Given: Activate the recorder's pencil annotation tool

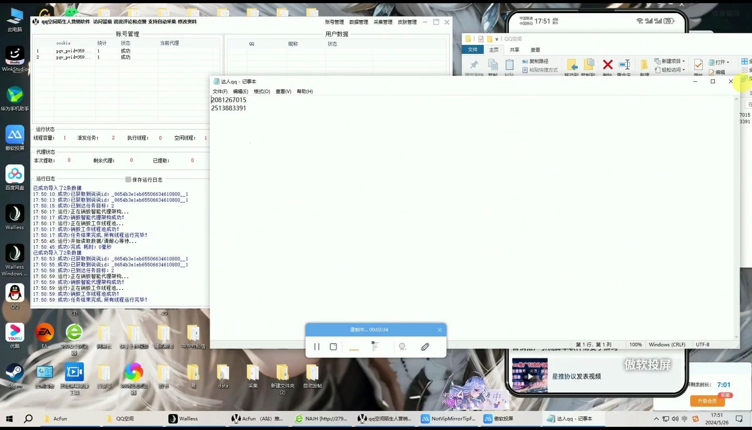Looking at the screenshot, I should (x=425, y=347).
